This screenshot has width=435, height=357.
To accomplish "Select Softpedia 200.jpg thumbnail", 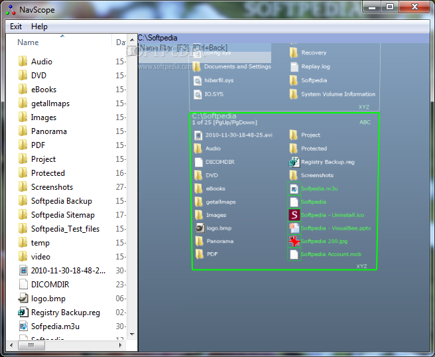I will pyautogui.click(x=294, y=241).
